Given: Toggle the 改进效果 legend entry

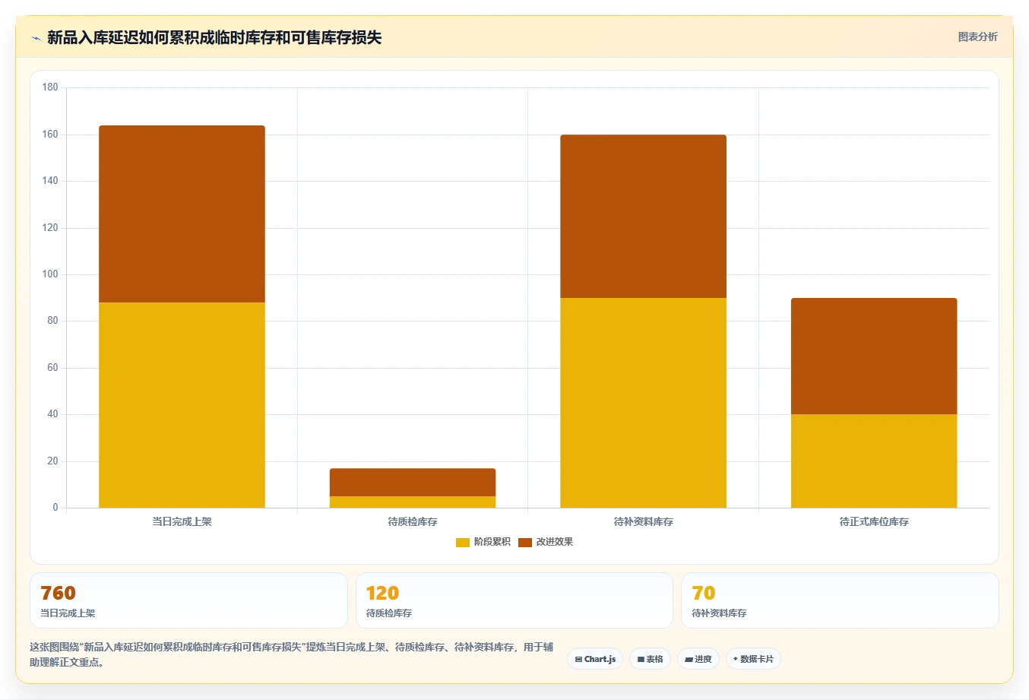Looking at the screenshot, I should [546, 542].
